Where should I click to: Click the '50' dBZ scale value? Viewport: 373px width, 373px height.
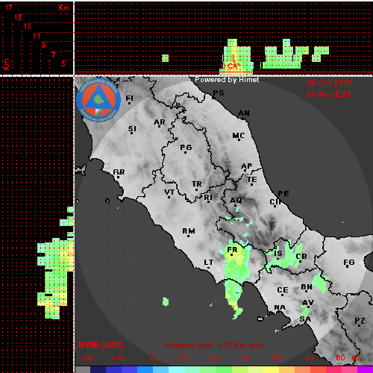click(309, 358)
